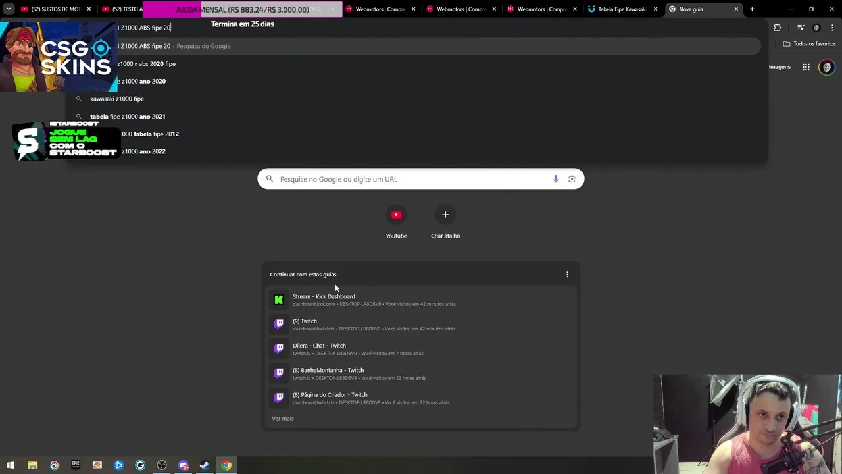Launch Ubisoft Connect from the taskbar

54,465
